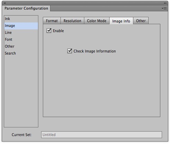Select the Search category
Viewport: 170px width, 144px height.
(21, 53)
